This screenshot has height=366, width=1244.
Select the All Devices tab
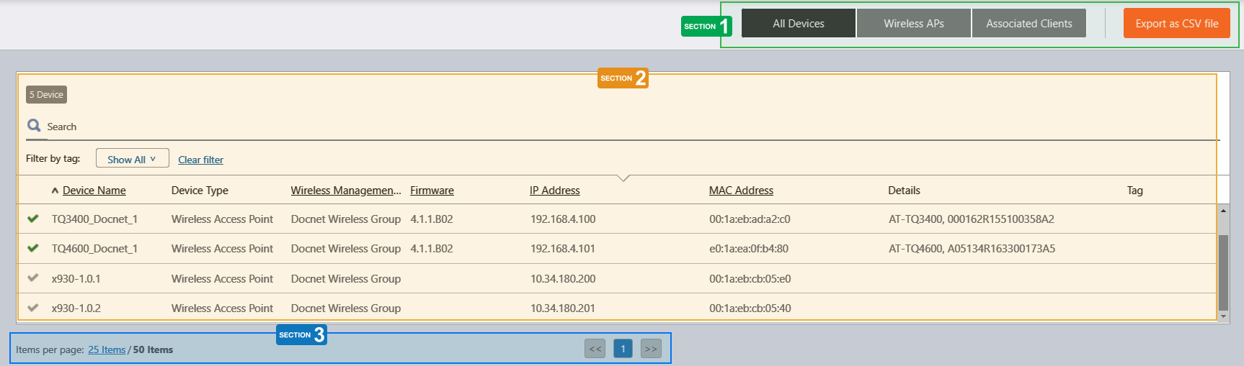[x=798, y=24]
